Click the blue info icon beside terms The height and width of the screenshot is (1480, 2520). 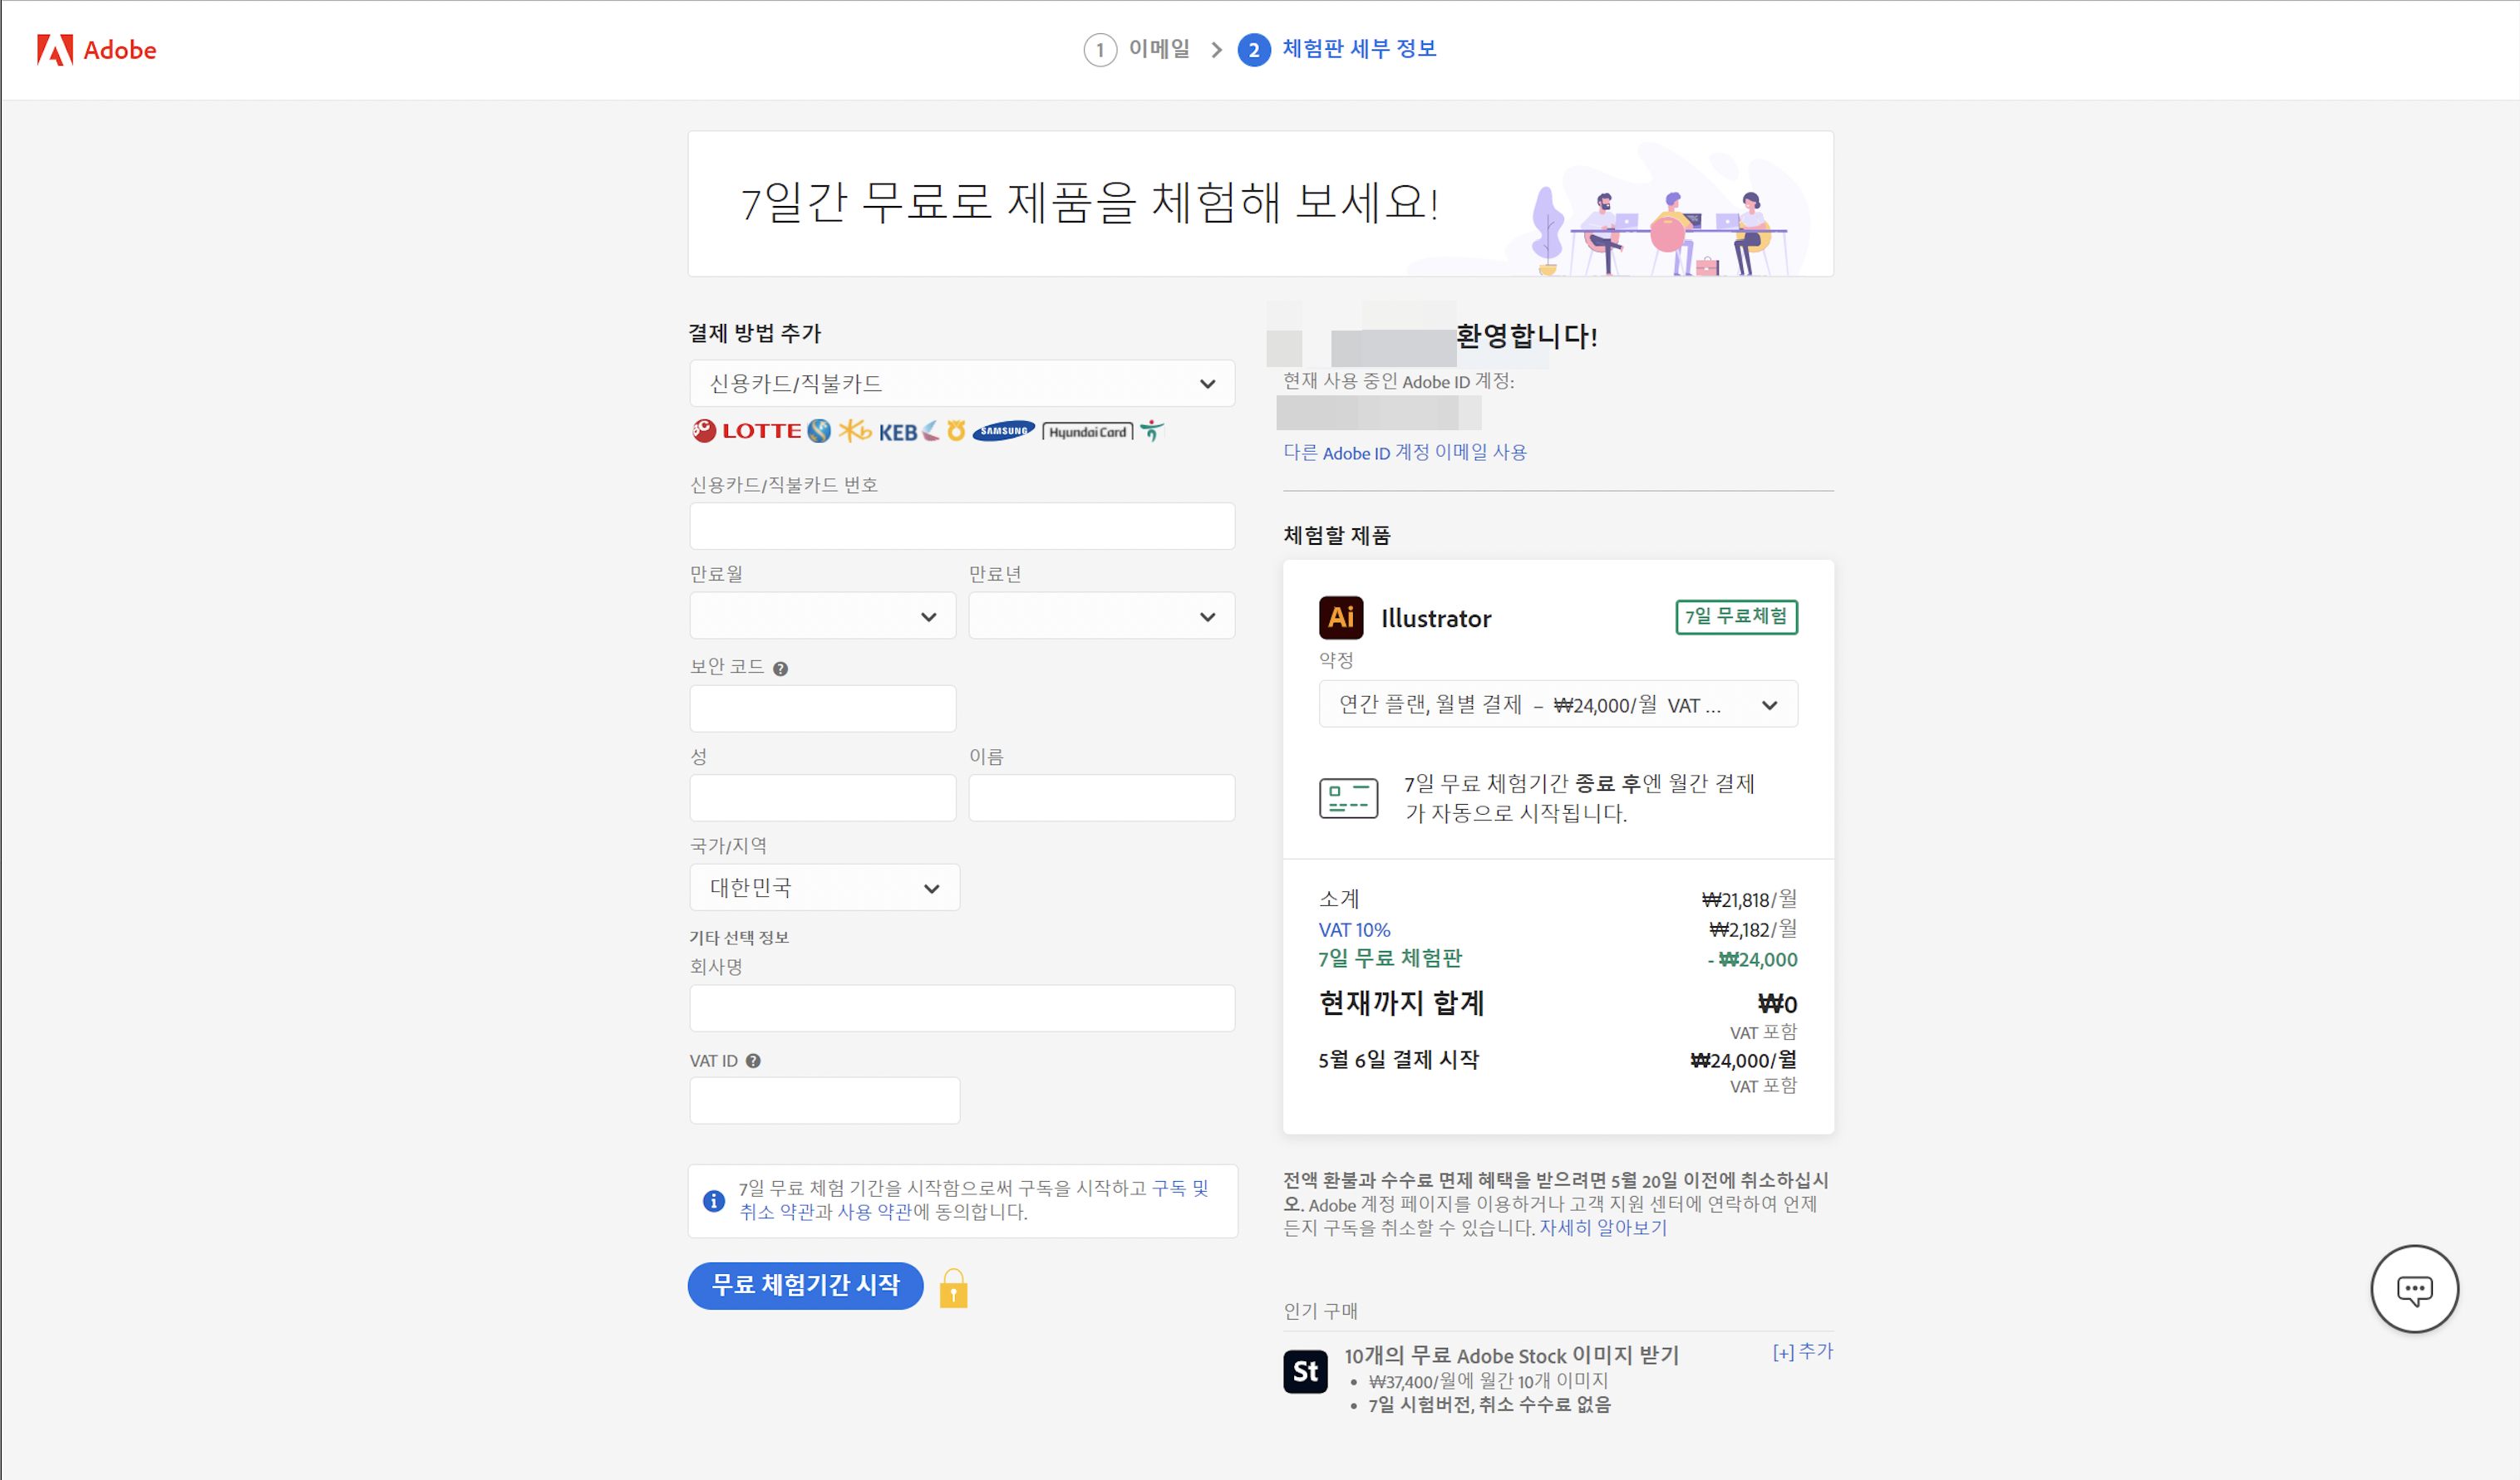pos(714,1200)
